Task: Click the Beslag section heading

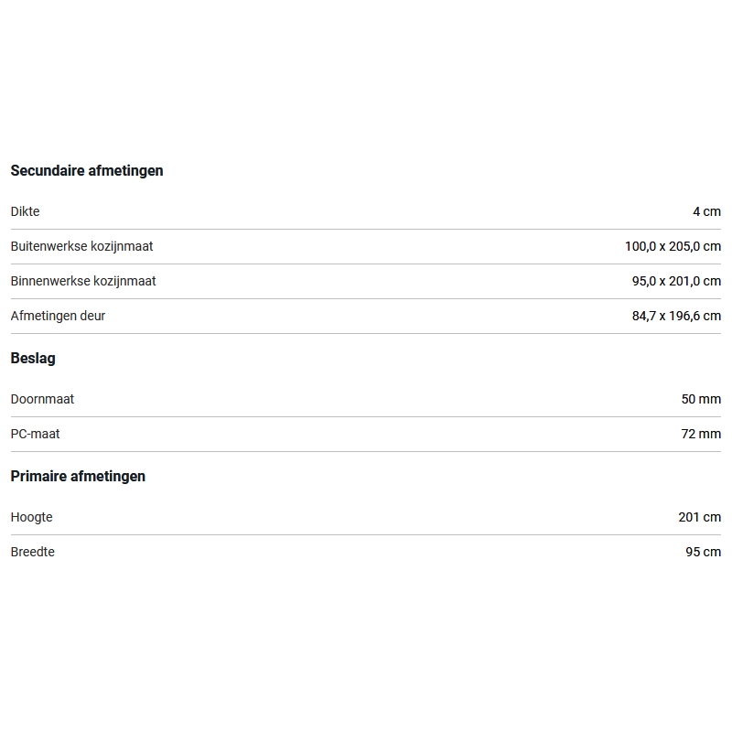Action: click(x=33, y=359)
